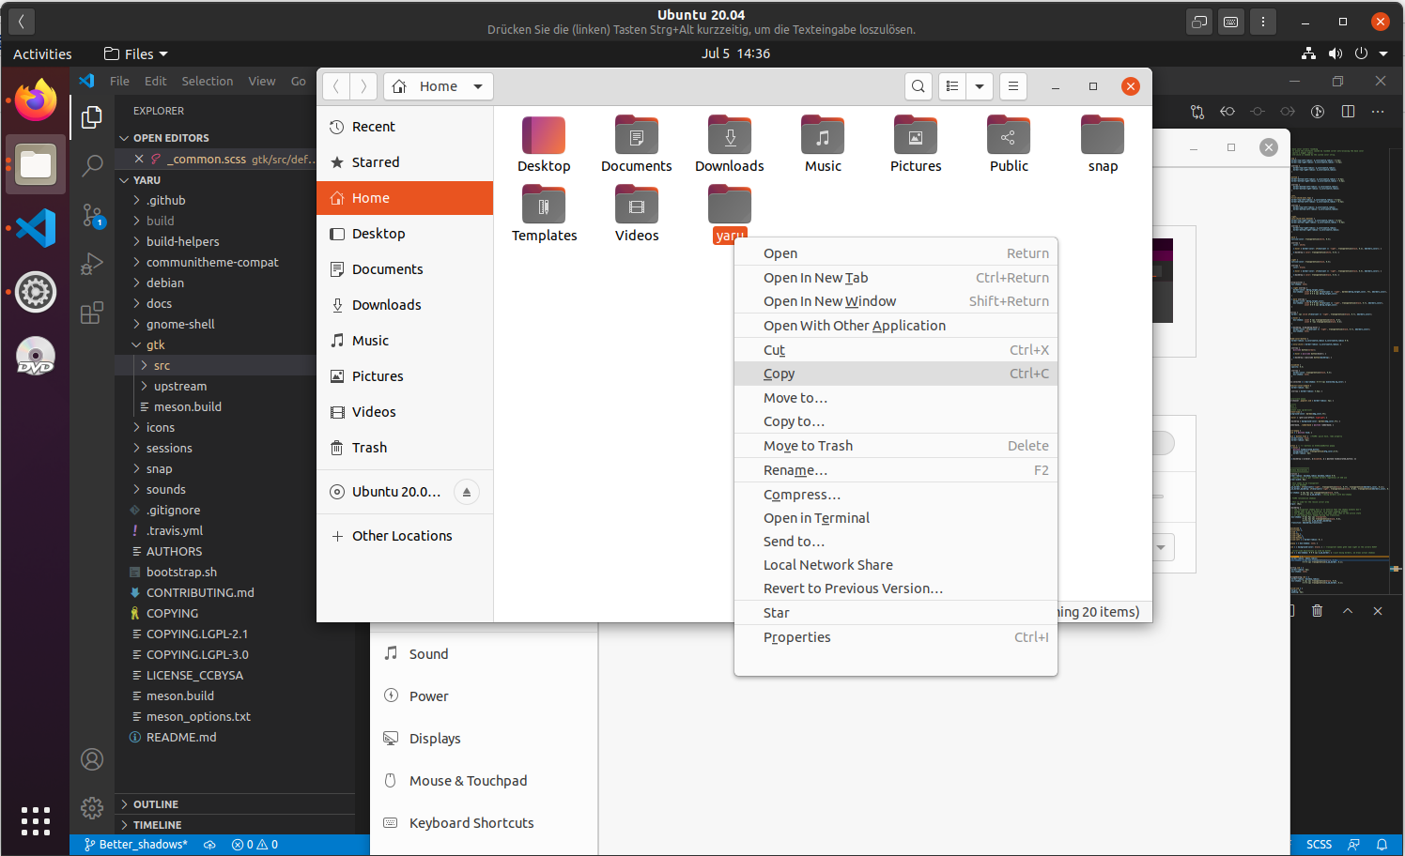Open Trash in Files sidebar

(x=405, y=448)
